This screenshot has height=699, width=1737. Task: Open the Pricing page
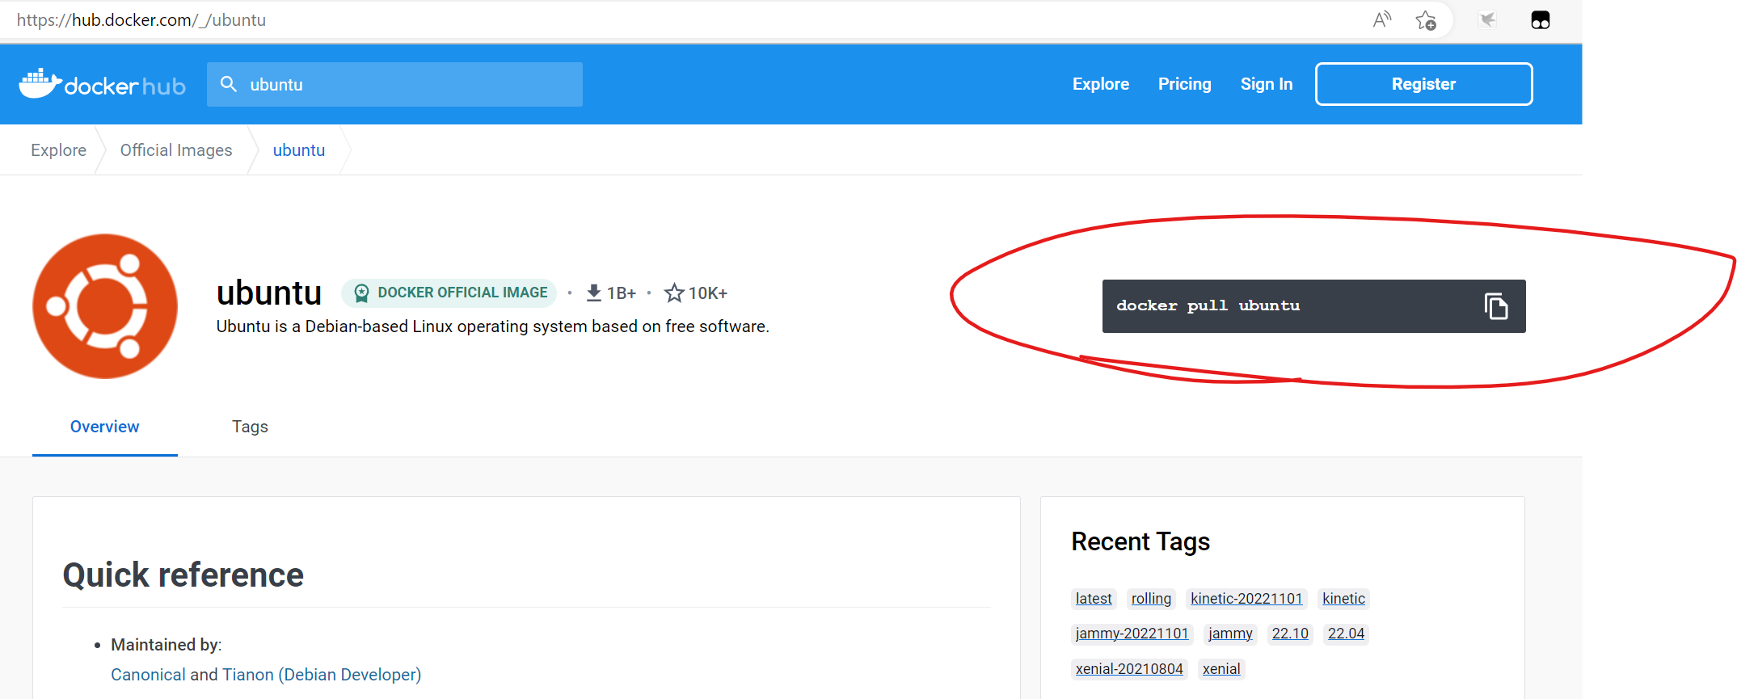pyautogui.click(x=1185, y=84)
